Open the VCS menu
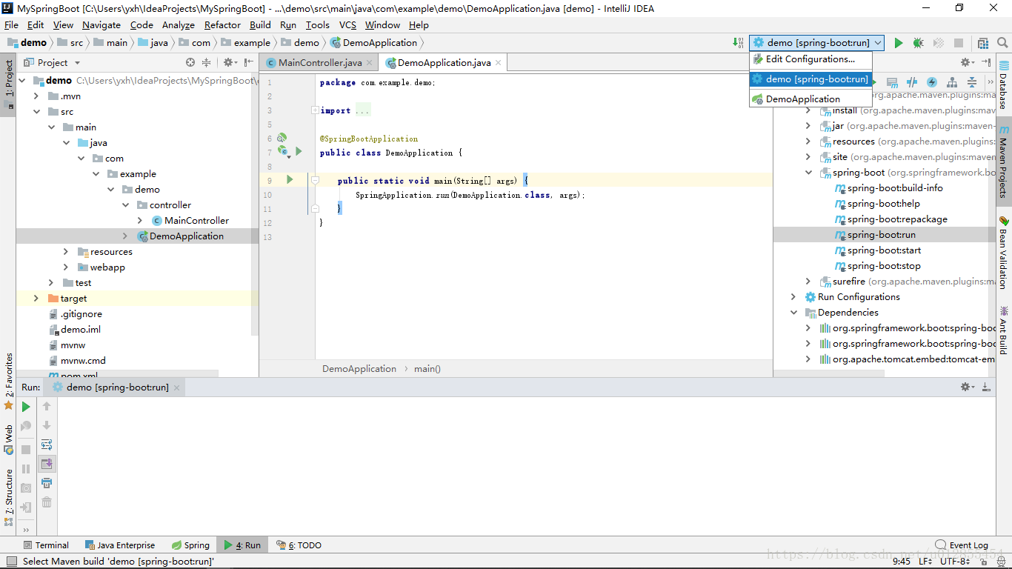 (347, 24)
